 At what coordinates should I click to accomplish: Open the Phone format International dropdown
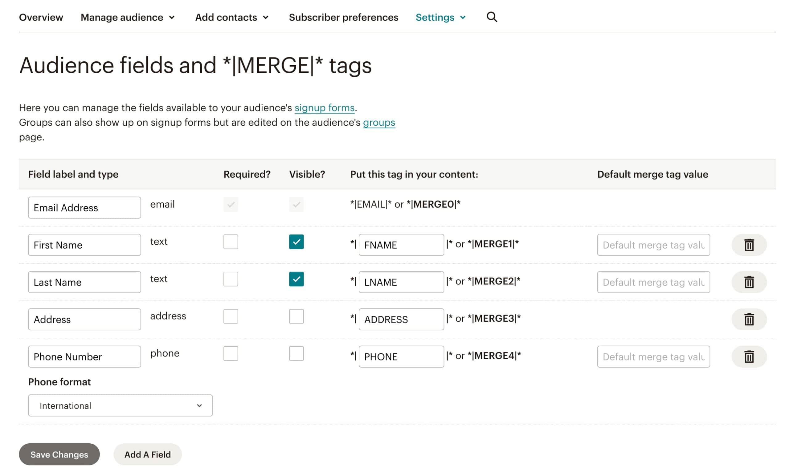(x=120, y=405)
